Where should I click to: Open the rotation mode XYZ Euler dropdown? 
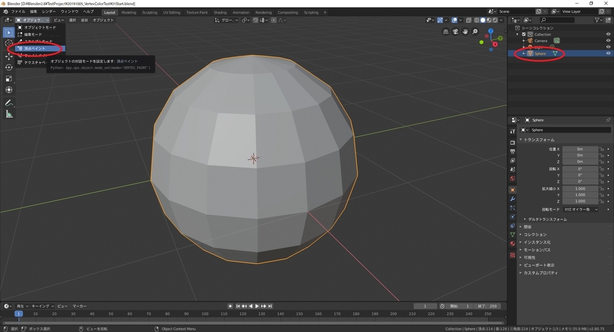coord(581,209)
